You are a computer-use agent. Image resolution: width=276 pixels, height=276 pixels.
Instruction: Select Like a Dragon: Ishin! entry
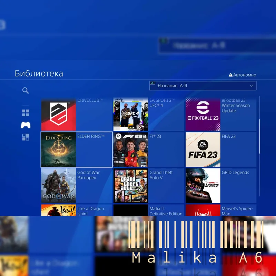coord(77,210)
